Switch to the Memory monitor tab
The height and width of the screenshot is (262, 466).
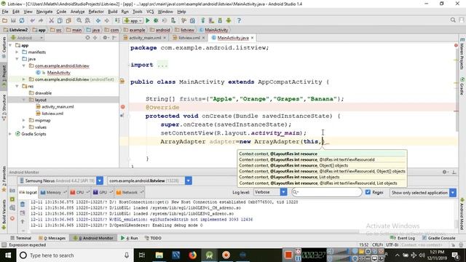[x=53, y=192]
